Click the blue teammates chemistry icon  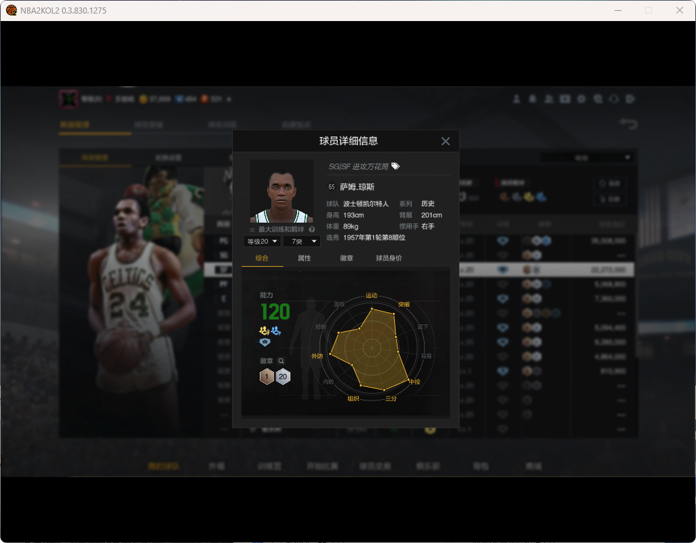[275, 331]
